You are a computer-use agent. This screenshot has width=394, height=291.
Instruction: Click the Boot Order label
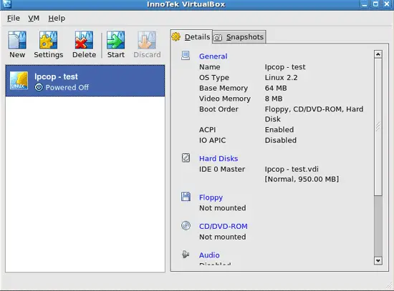point(218,109)
